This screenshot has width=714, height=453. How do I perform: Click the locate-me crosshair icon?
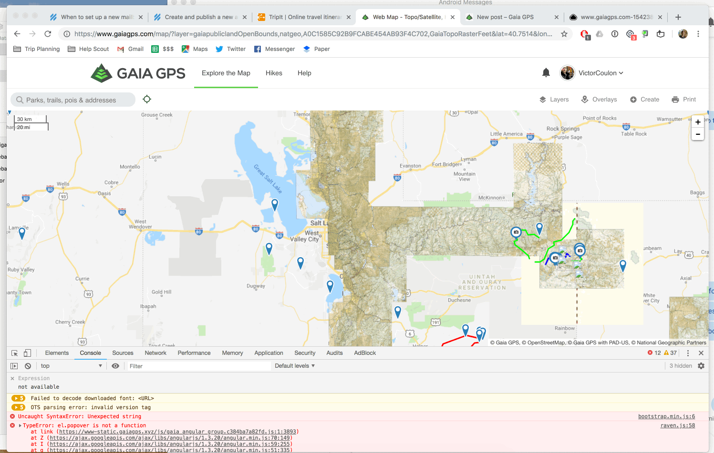click(147, 99)
